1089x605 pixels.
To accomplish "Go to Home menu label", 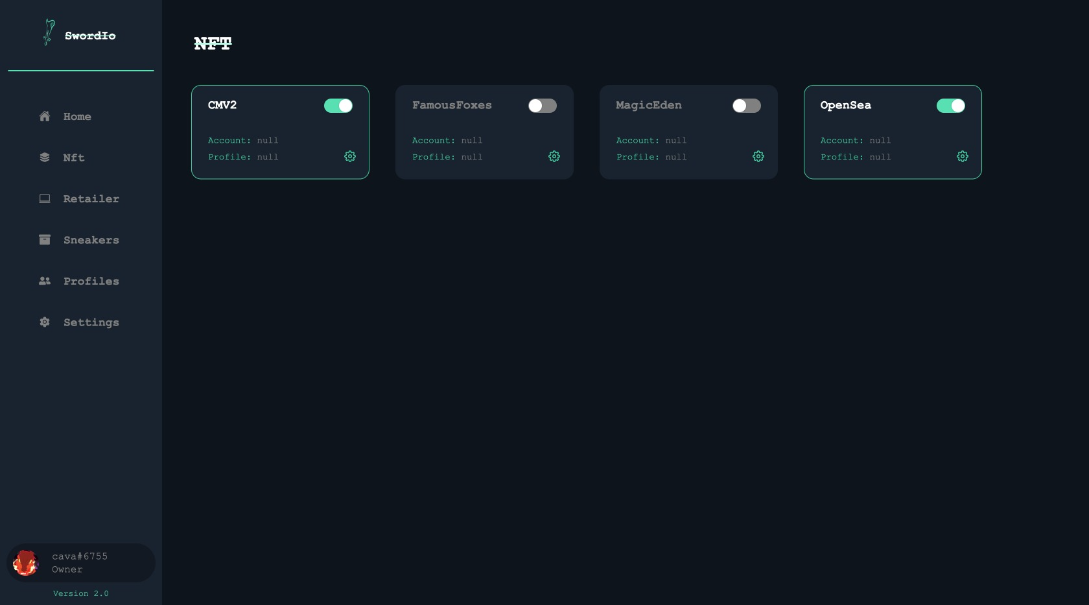I will (77, 117).
